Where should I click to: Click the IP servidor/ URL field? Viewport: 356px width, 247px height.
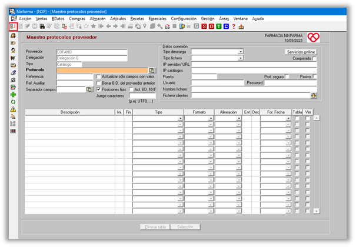pos(254,65)
